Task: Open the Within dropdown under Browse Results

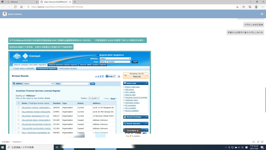Action: [38, 84]
